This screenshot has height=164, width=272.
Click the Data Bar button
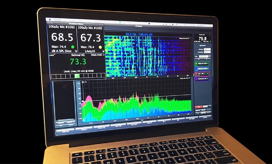click(65, 131)
